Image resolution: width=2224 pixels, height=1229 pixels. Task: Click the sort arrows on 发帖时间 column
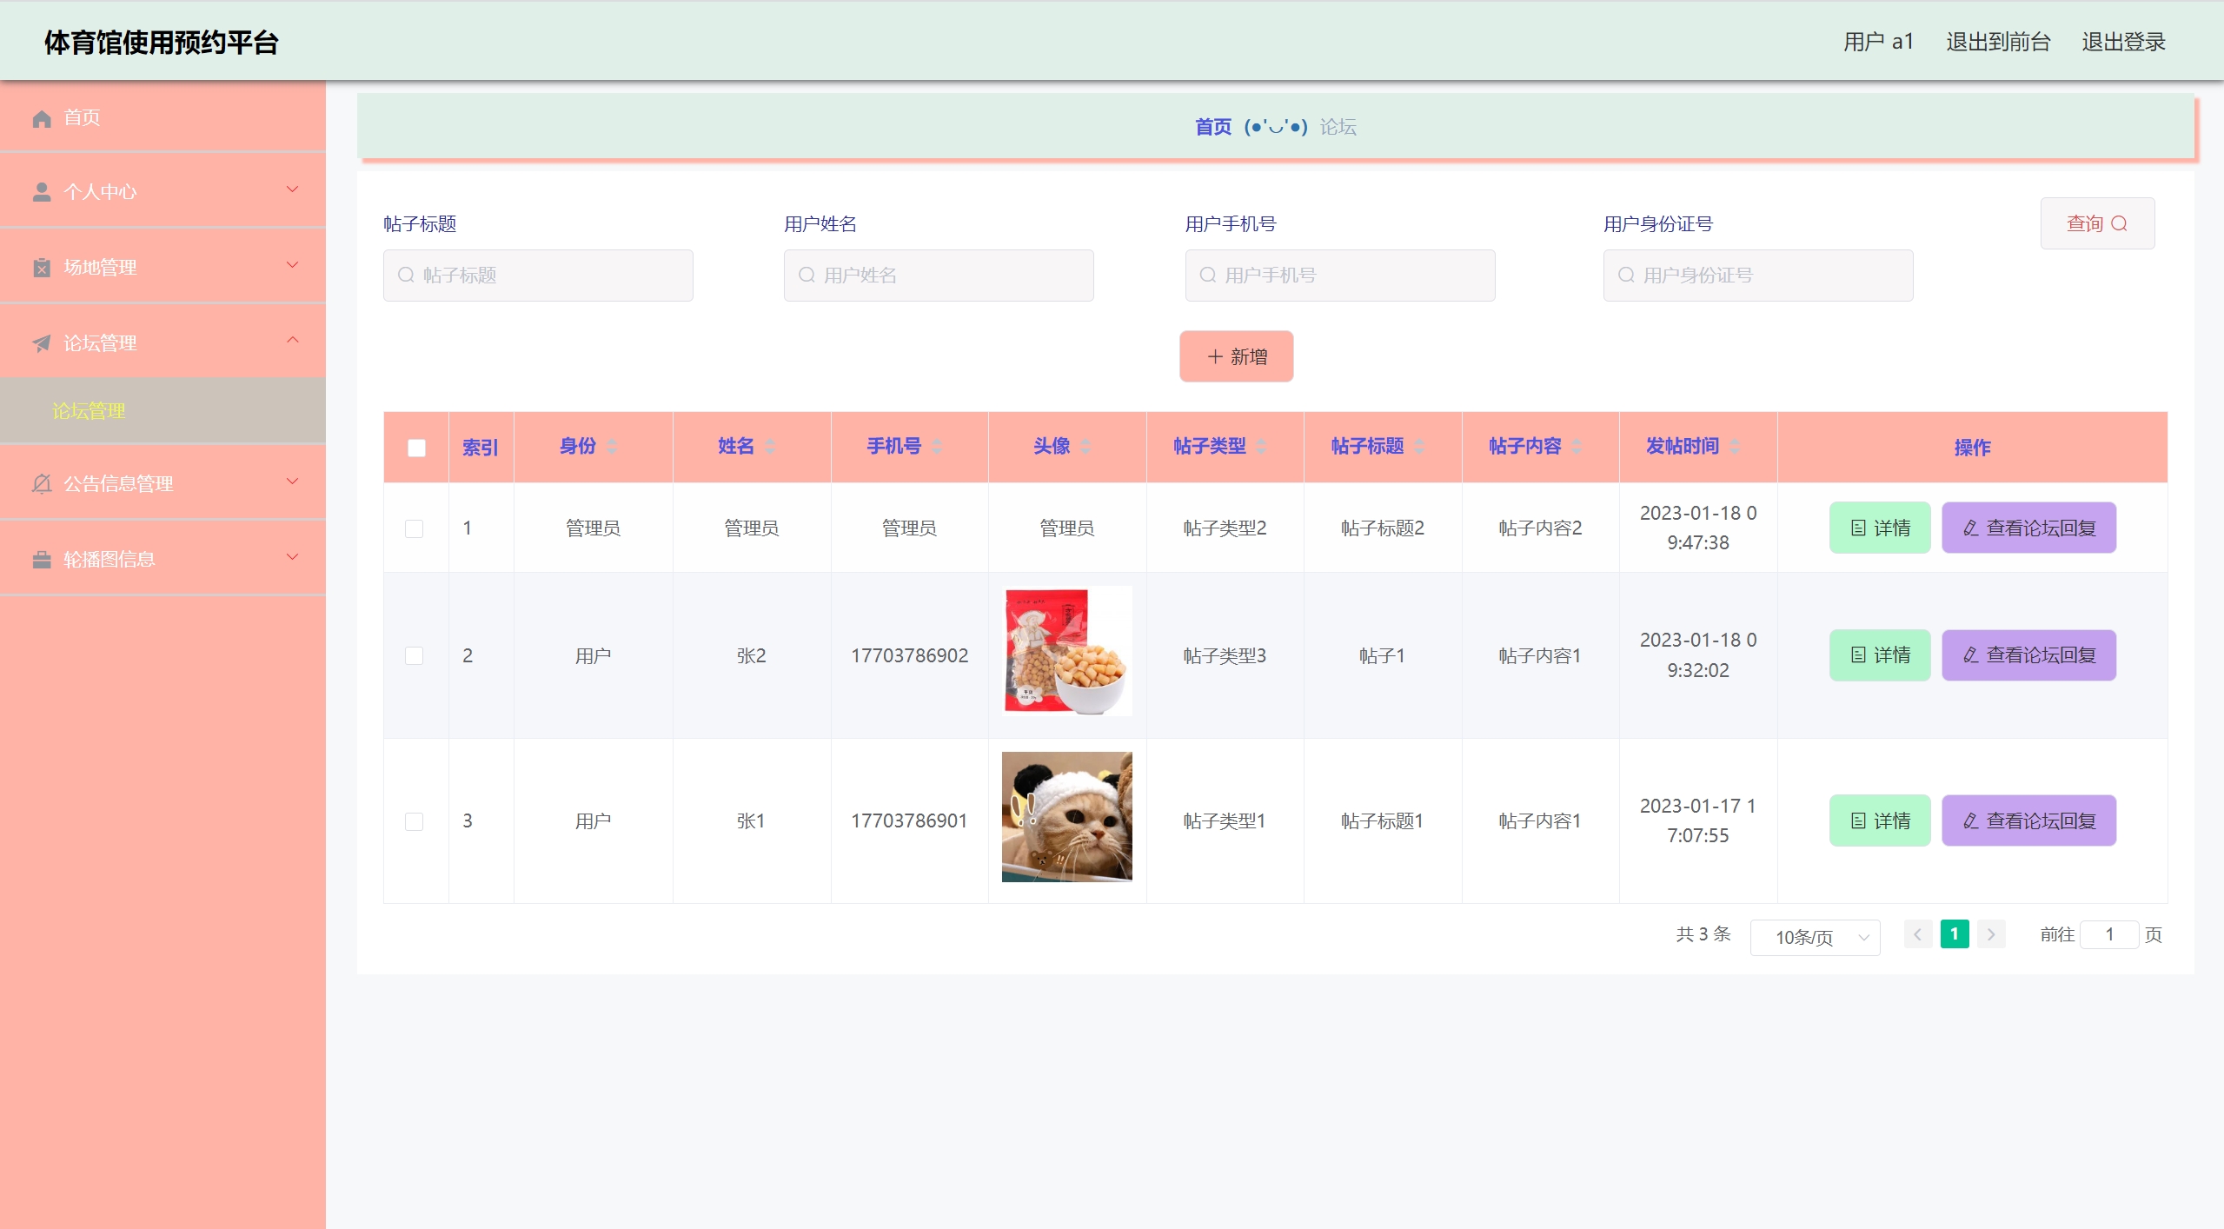click(1735, 447)
